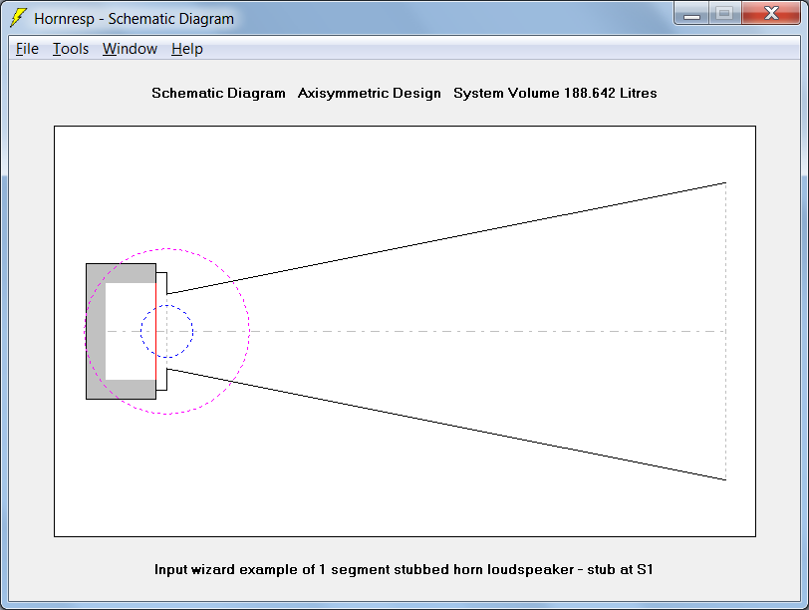Click the disabled maximize button

tap(725, 13)
